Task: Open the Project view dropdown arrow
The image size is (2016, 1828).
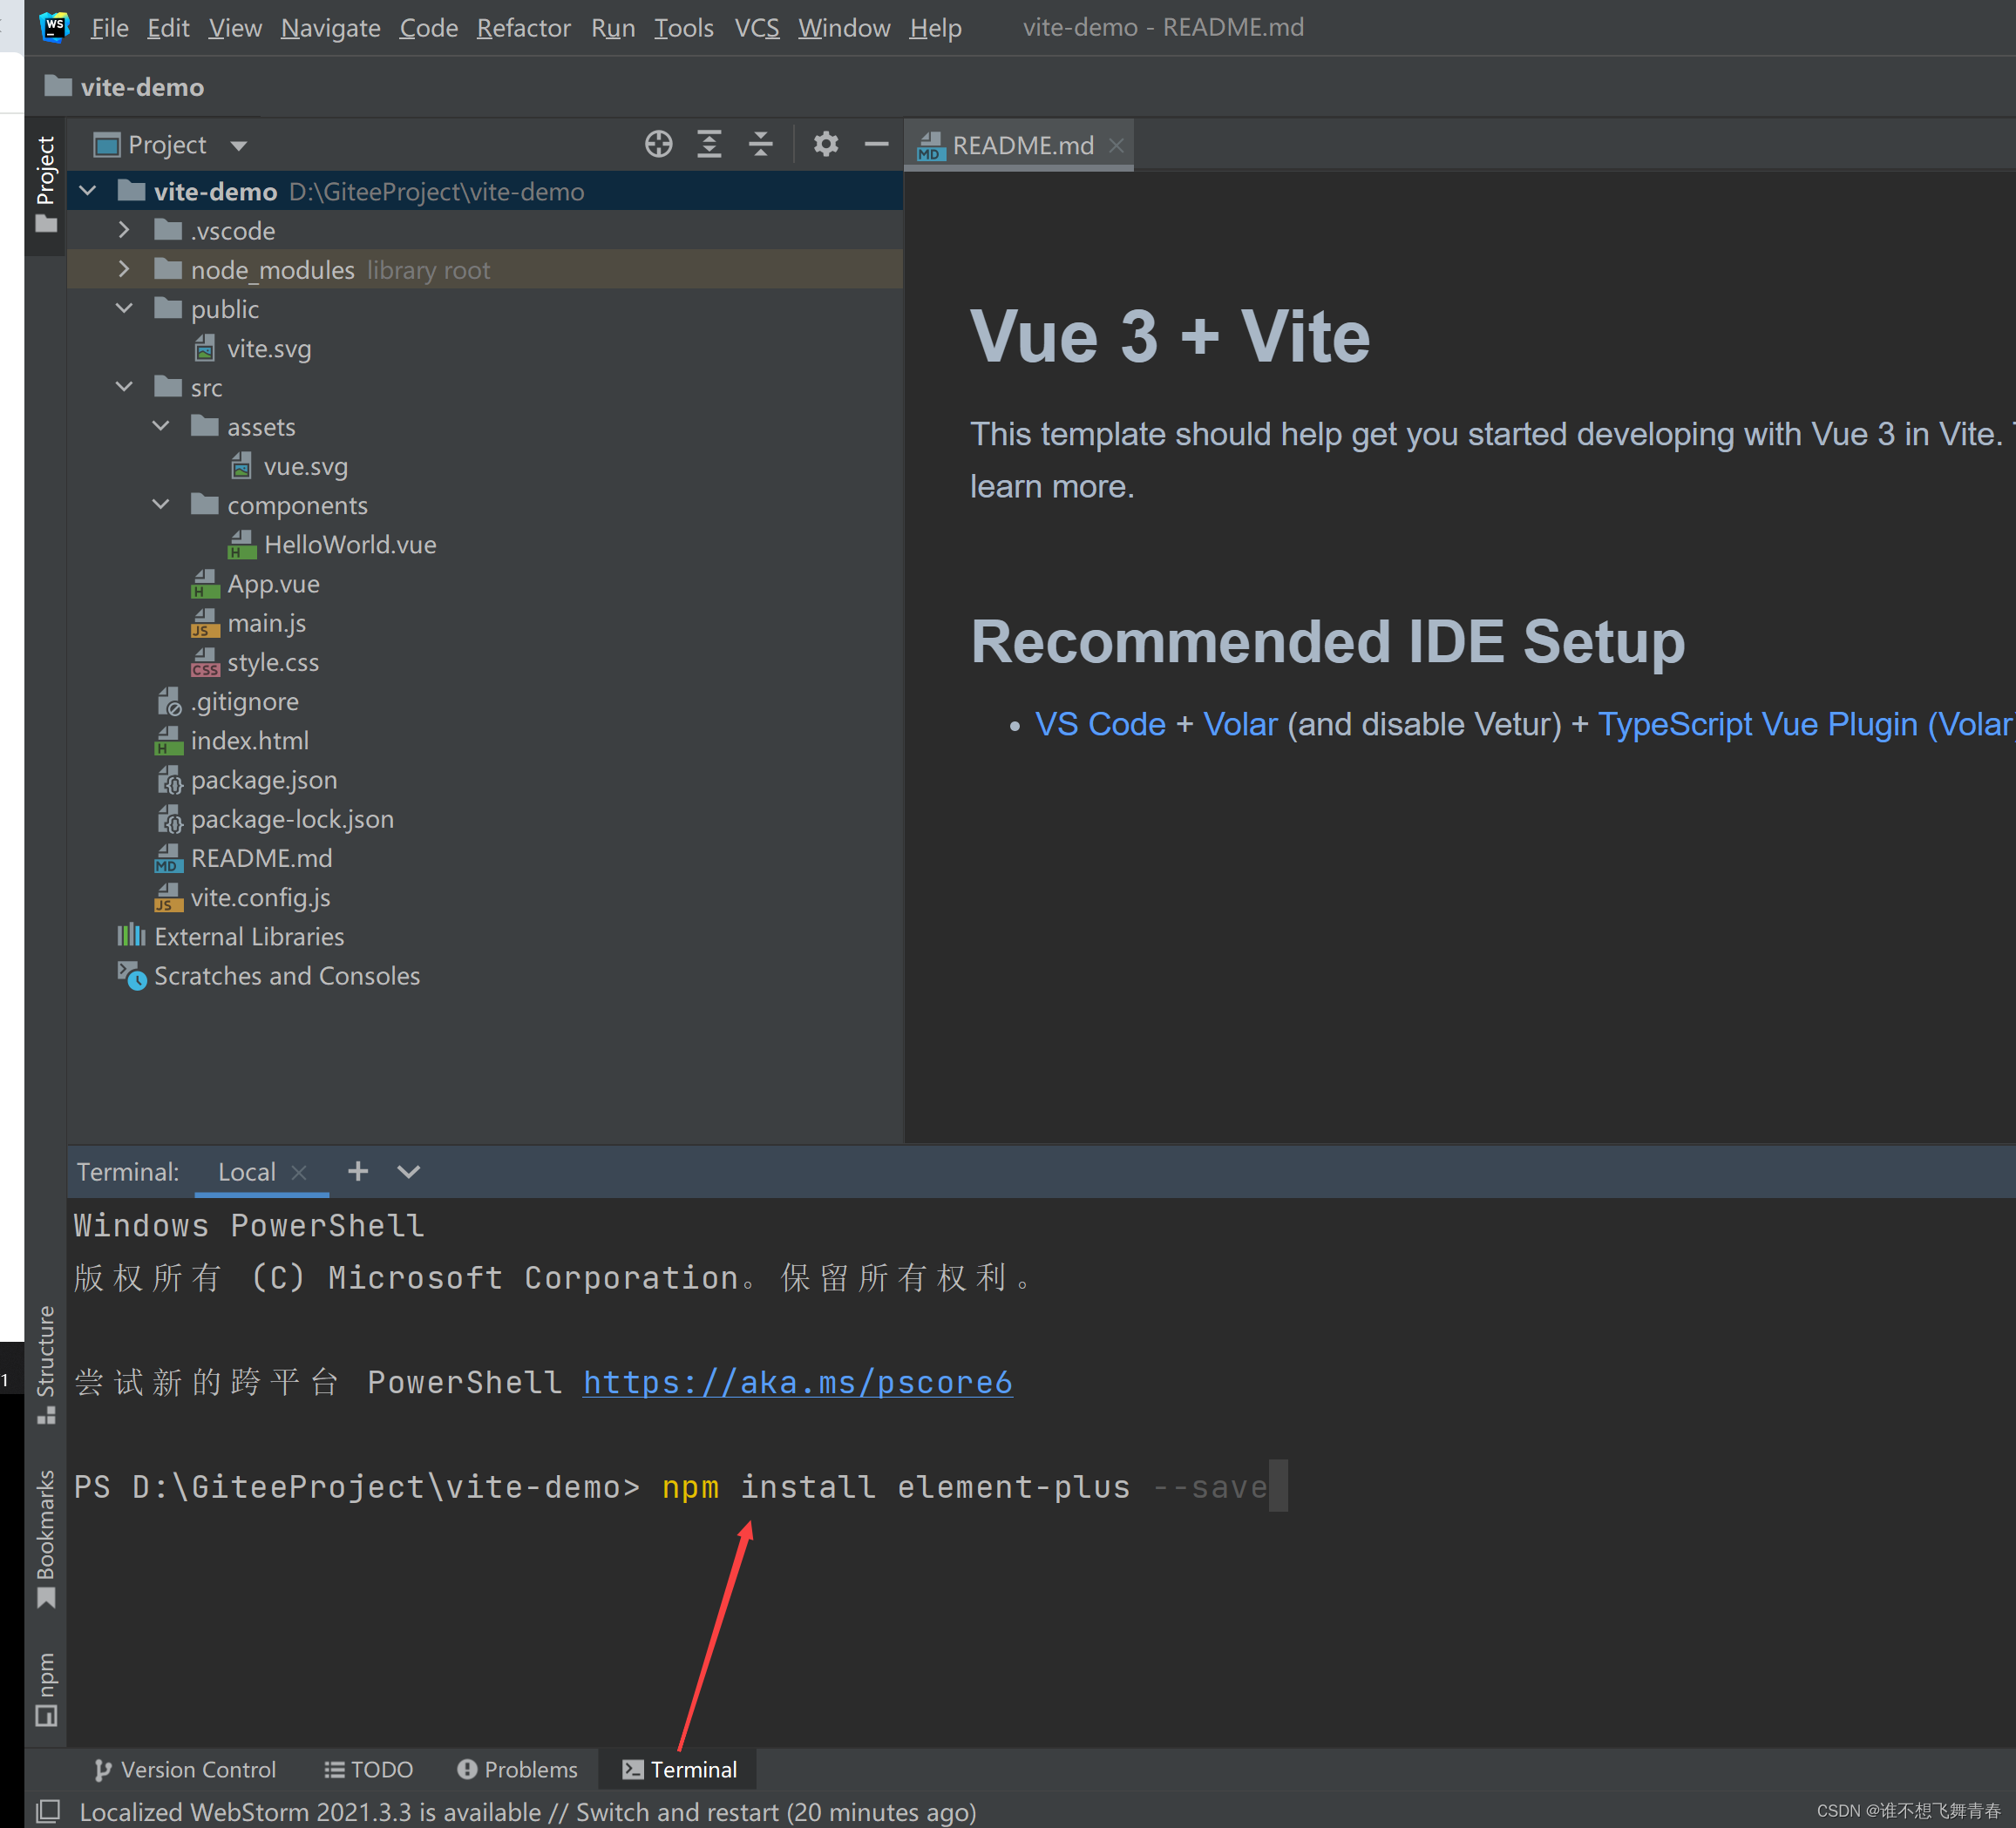Action: [x=238, y=146]
